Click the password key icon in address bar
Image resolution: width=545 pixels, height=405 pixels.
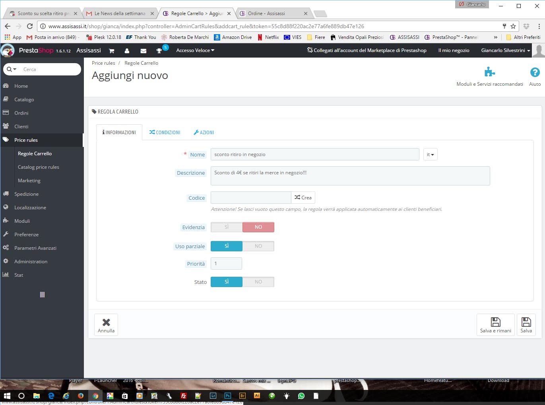click(504, 26)
